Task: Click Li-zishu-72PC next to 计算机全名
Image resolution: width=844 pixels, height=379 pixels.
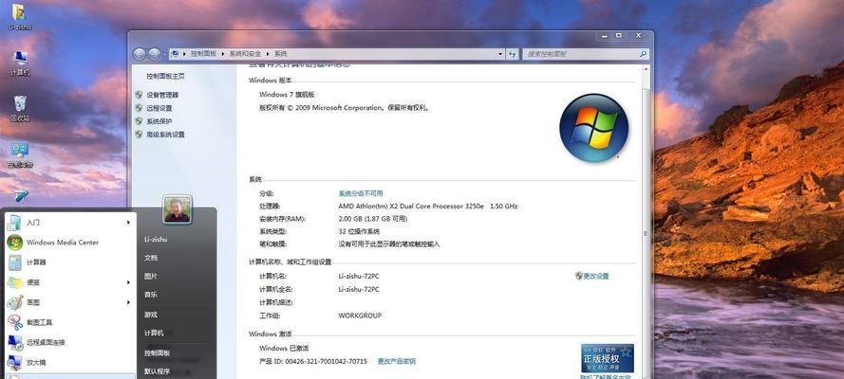Action: 359,289
